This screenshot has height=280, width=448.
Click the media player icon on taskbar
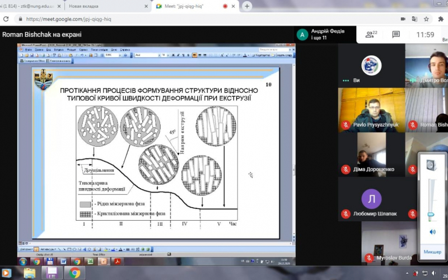click(7, 273)
